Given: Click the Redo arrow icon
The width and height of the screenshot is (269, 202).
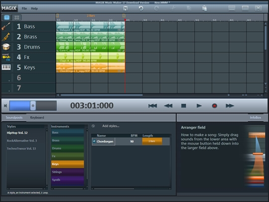Looking at the screenshot, I should pos(156,8).
